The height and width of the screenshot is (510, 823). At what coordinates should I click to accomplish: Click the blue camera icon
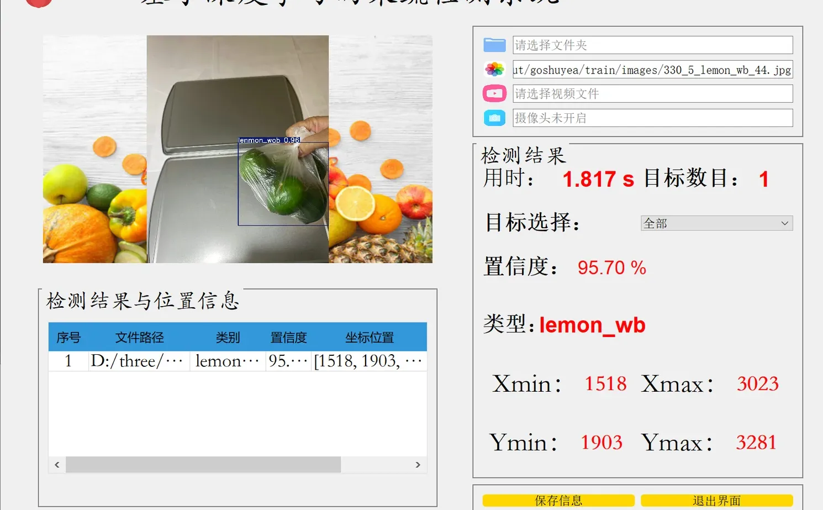tap(494, 118)
